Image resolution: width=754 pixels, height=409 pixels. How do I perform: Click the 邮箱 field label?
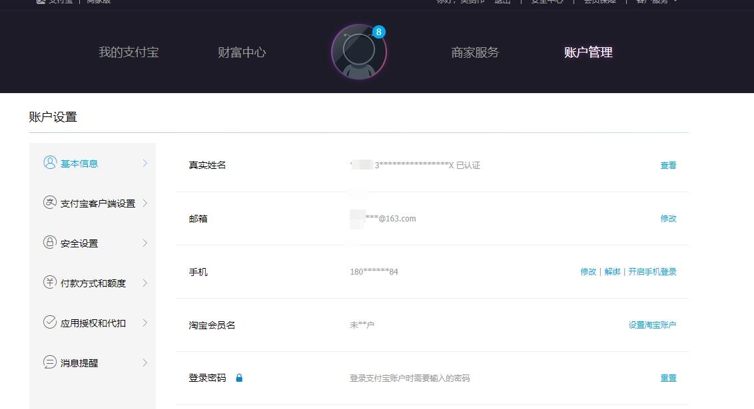click(x=198, y=218)
